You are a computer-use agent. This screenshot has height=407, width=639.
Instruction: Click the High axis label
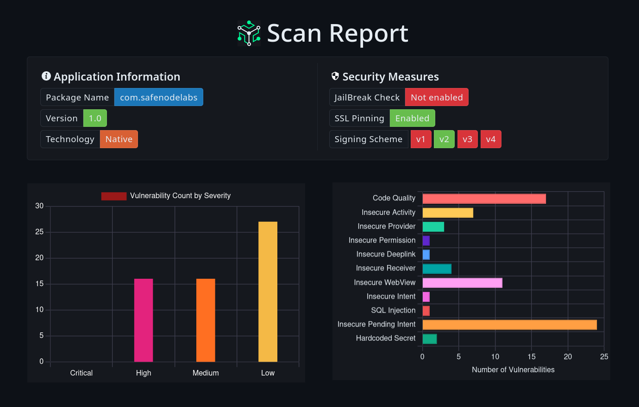(144, 373)
